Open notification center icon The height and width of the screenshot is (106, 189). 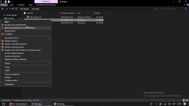(185, 104)
